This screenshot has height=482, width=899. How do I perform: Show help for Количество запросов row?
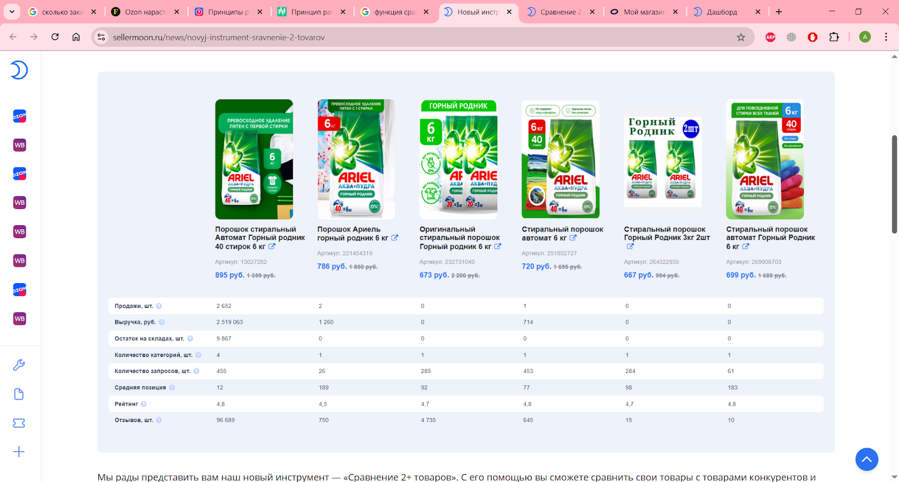[x=196, y=371]
